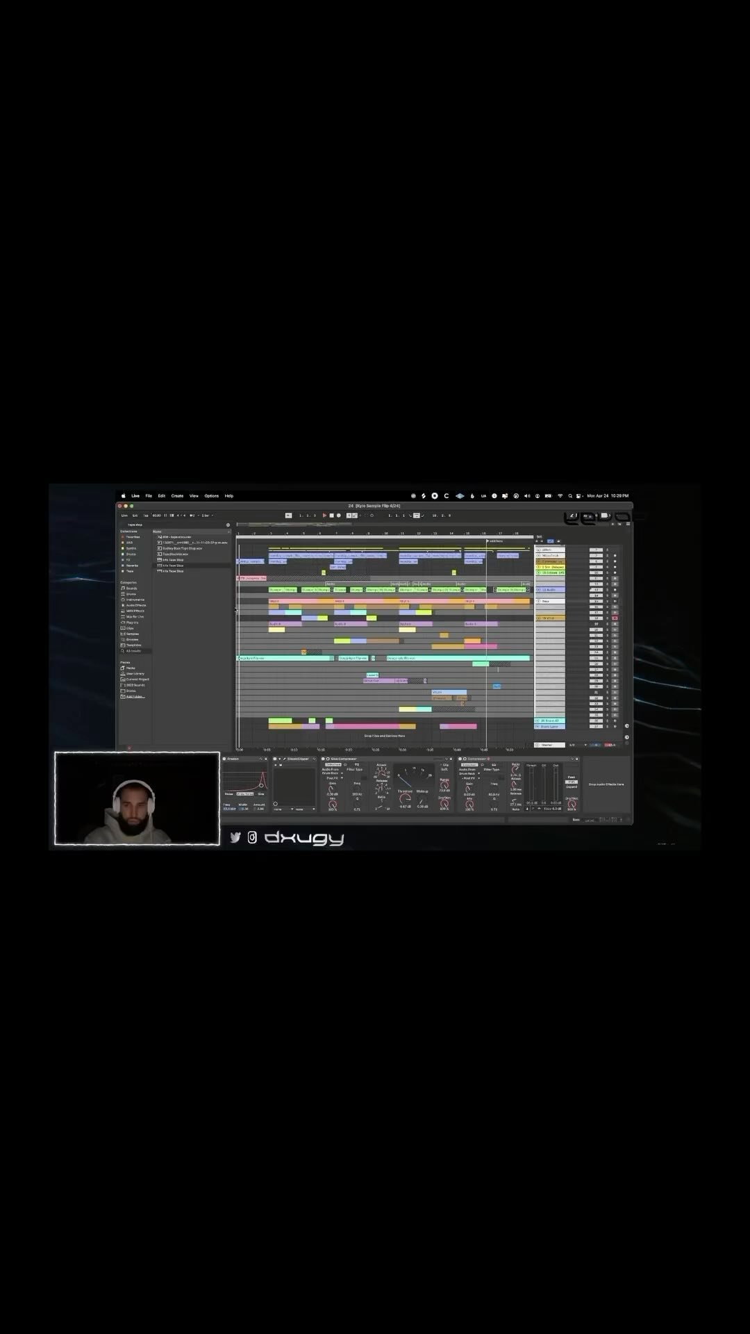This screenshot has height=1334, width=750.
Task: Clear the browser search with the X icon
Action: 228,525
